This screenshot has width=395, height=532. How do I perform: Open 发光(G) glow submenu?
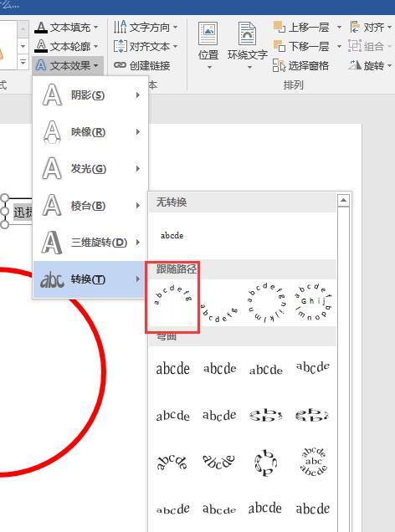point(90,169)
